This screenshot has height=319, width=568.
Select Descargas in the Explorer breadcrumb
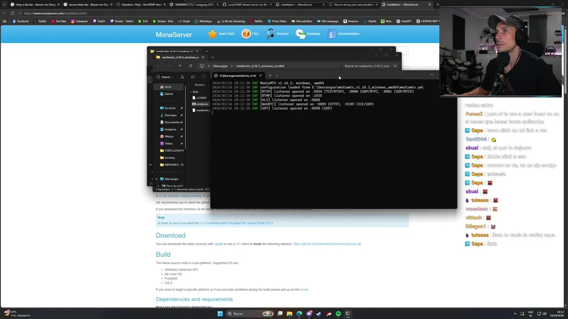point(220,66)
